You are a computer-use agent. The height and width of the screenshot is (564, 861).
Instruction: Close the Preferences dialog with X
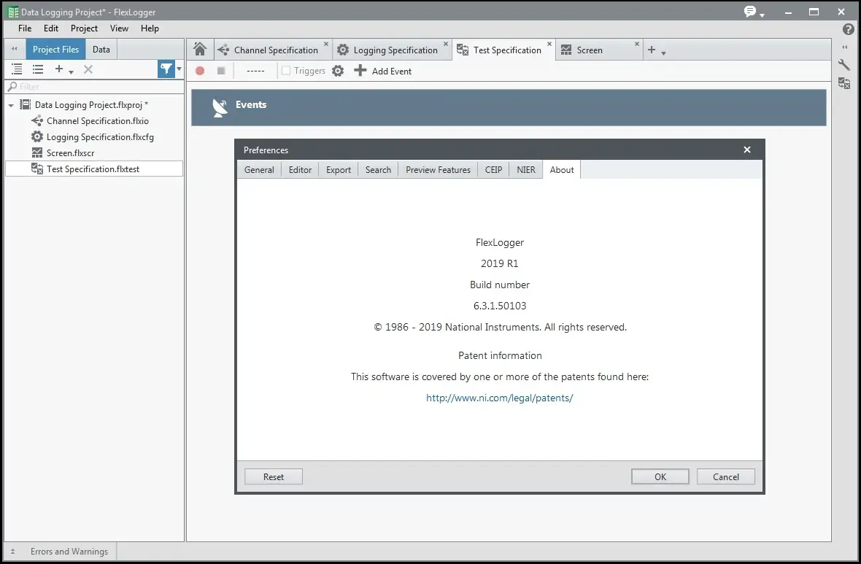click(x=746, y=150)
